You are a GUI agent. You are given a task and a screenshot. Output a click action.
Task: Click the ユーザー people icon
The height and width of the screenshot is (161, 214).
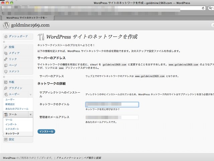[6, 94]
